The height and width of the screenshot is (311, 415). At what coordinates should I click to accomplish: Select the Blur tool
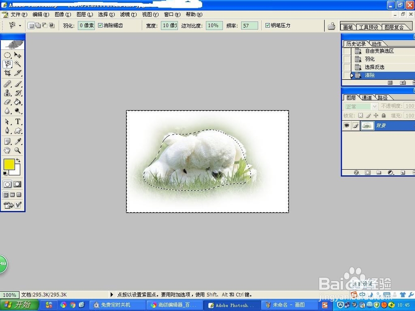click(7, 111)
